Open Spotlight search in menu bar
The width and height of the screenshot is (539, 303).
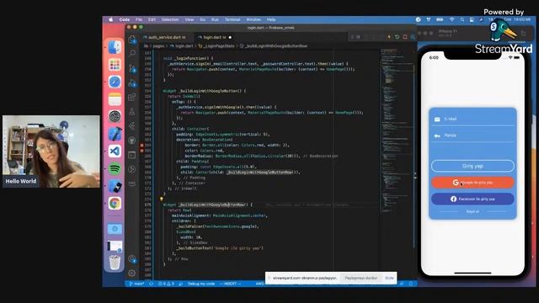tap(462, 19)
